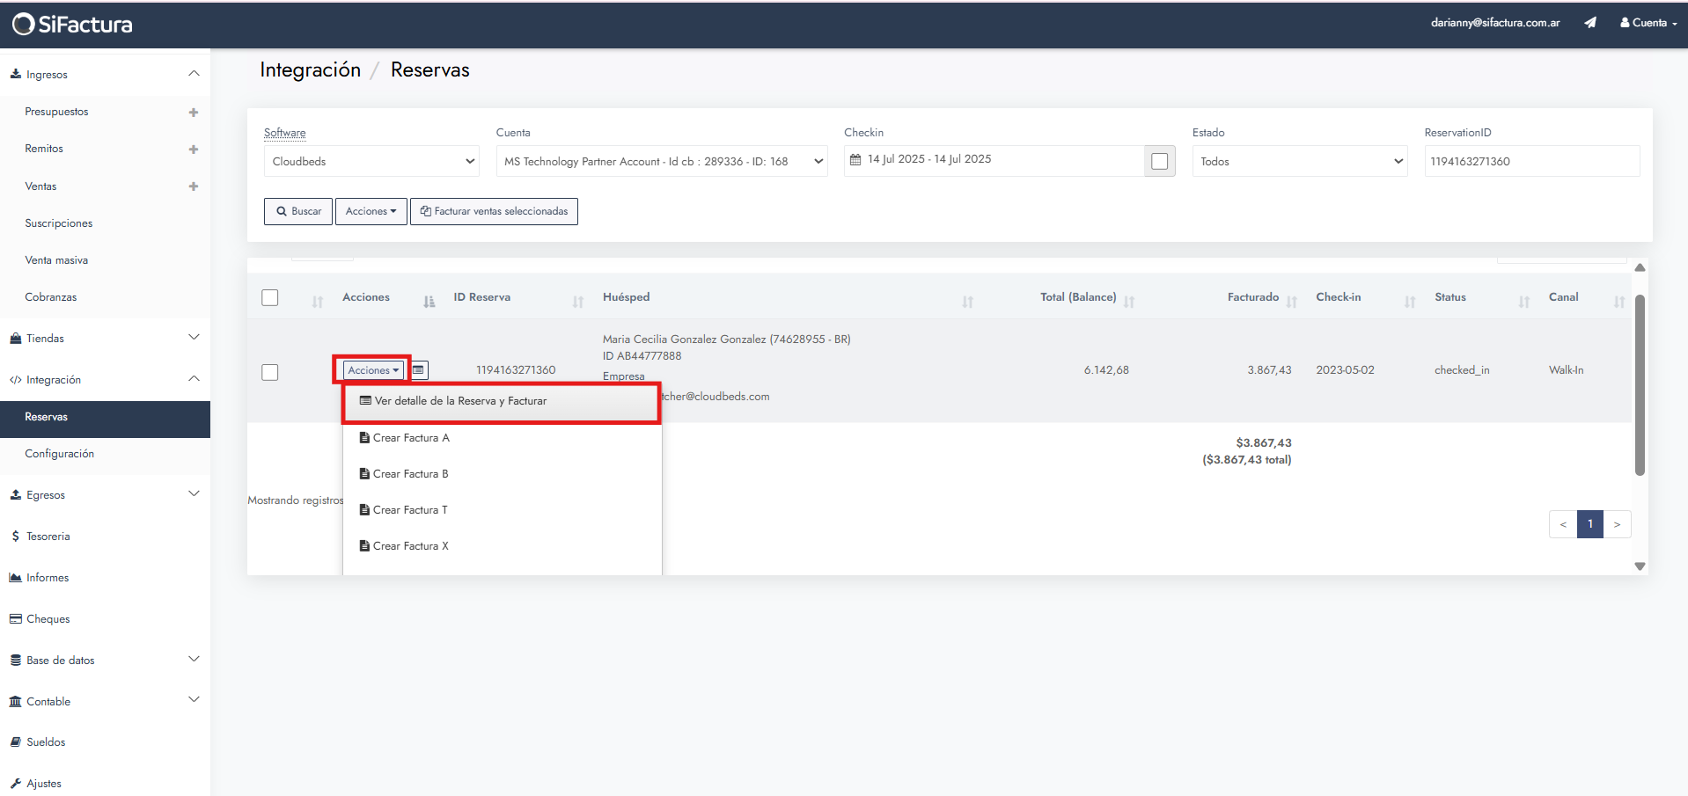Screen dimensions: 1688x796
Task: Click the Cheques card icon
Action: [x=16, y=619]
